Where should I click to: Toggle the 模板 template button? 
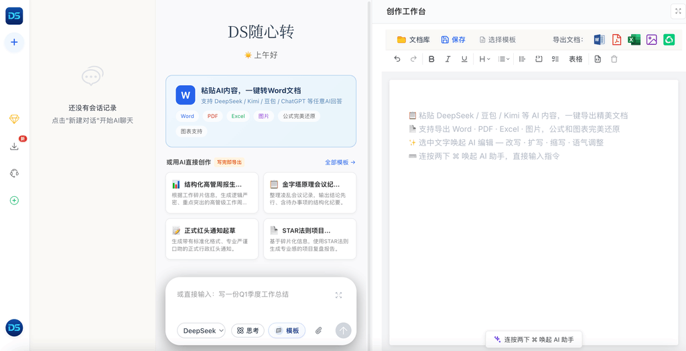click(x=287, y=330)
